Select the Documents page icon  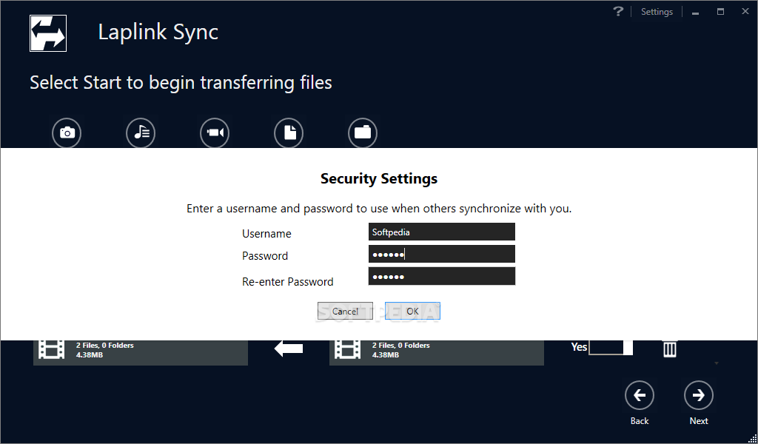point(289,133)
